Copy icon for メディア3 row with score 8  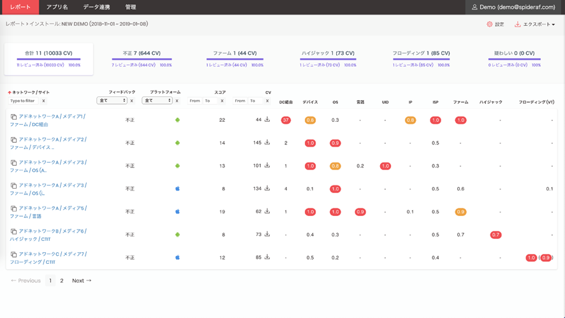click(x=13, y=186)
